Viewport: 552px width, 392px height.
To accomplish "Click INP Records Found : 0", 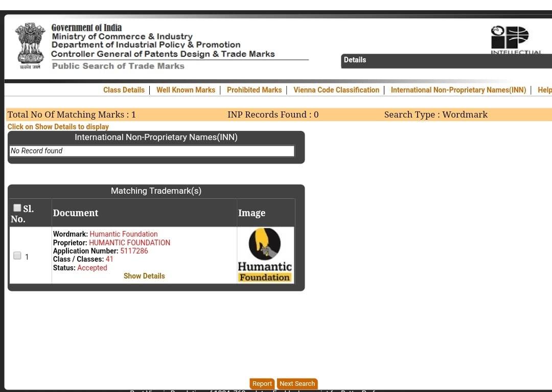I will coord(273,114).
